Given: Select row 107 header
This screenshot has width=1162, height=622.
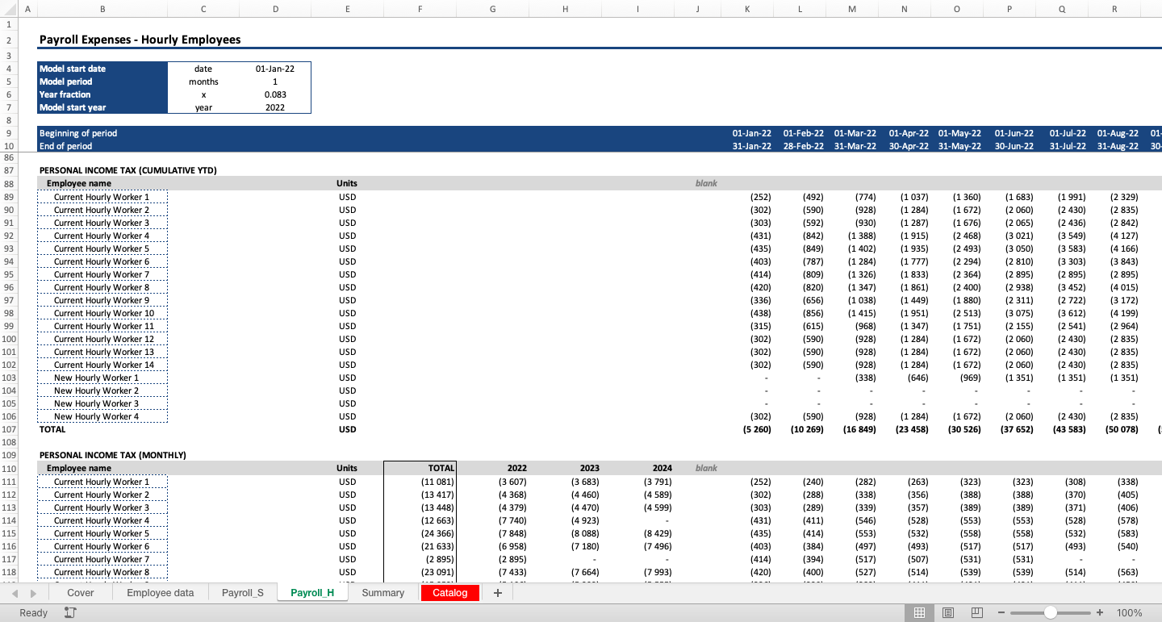Looking at the screenshot, I should (9, 429).
